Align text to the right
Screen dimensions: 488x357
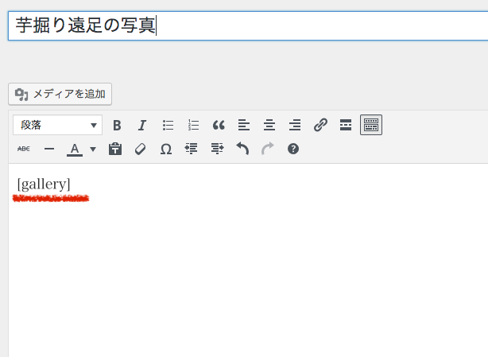[x=295, y=125]
